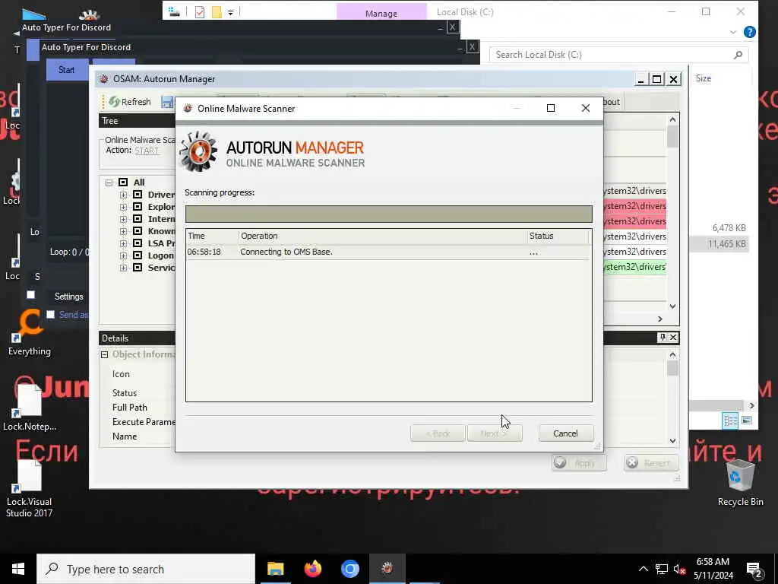Click the floppy disk Save icon in OSAM toolbar
Viewport: 778px width, 584px height.
point(167,102)
